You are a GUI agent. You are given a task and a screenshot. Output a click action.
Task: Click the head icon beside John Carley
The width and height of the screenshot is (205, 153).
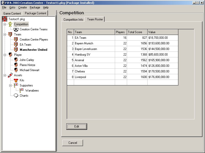pos(16,60)
